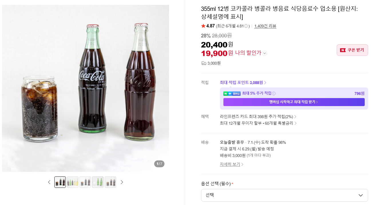The height and width of the screenshot is (205, 377).
Task: Click the info icon beside 최대 5% 추가 적립
Action: pos(274,93)
